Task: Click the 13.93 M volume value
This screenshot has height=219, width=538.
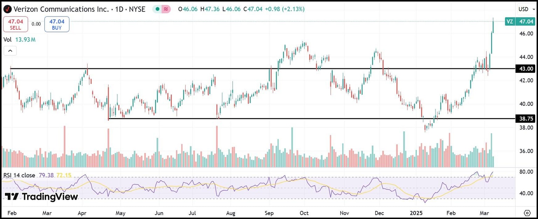Action: click(x=25, y=40)
